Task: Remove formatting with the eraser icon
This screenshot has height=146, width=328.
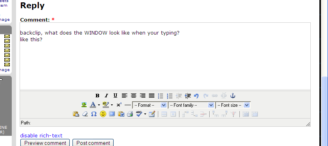Action: tap(85, 114)
